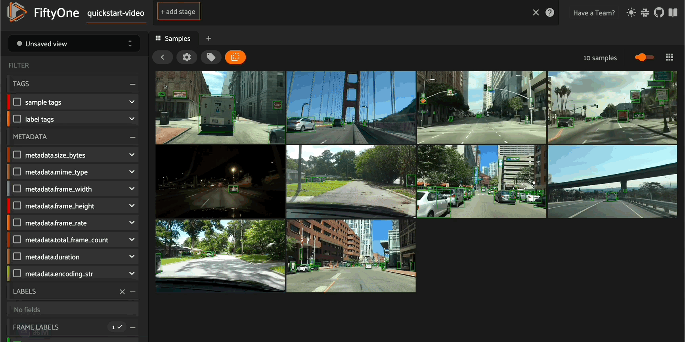Open the GitHub repository icon
685x342 pixels.
659,13
